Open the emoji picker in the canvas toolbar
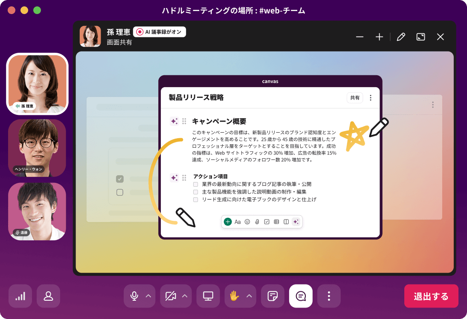 coord(247,222)
